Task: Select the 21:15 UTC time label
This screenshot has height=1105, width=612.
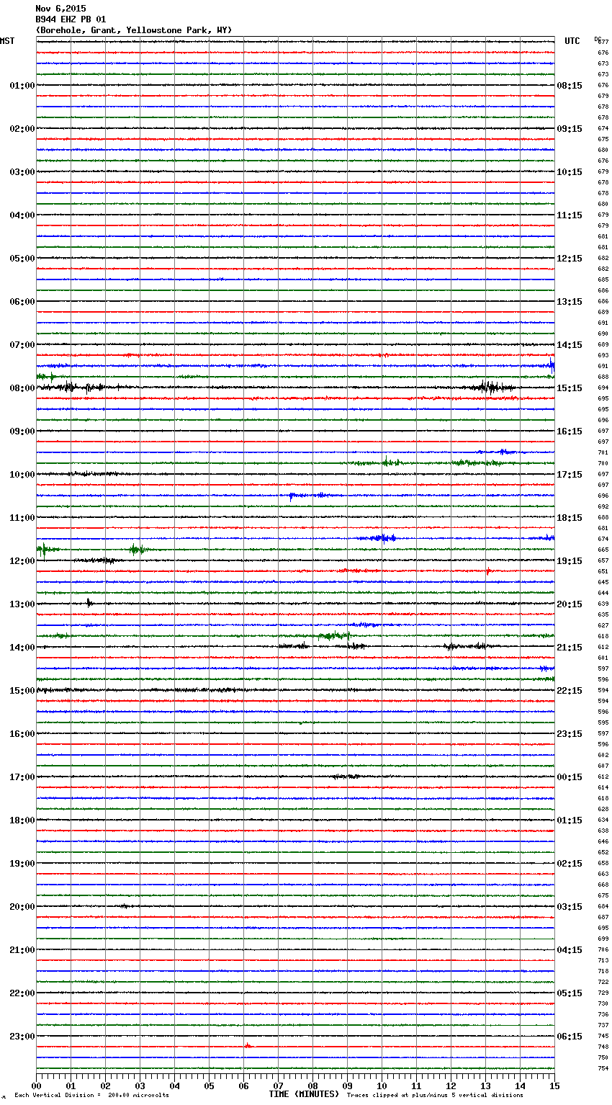Action: click(x=570, y=648)
